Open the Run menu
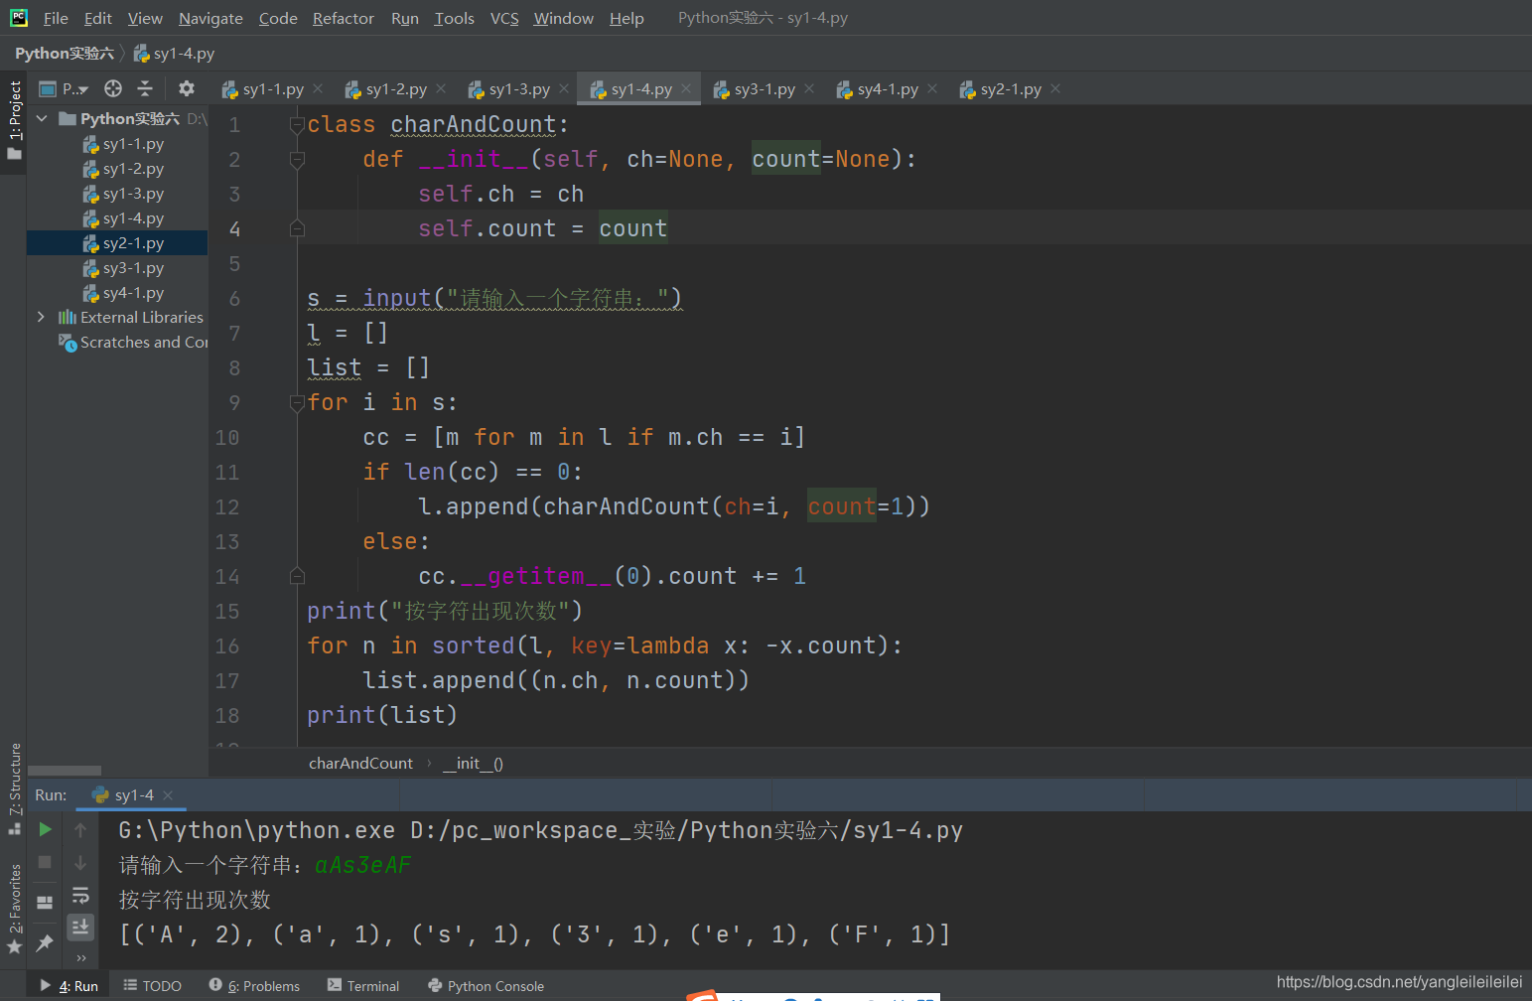Screen dimensions: 1532x1001 [404, 18]
